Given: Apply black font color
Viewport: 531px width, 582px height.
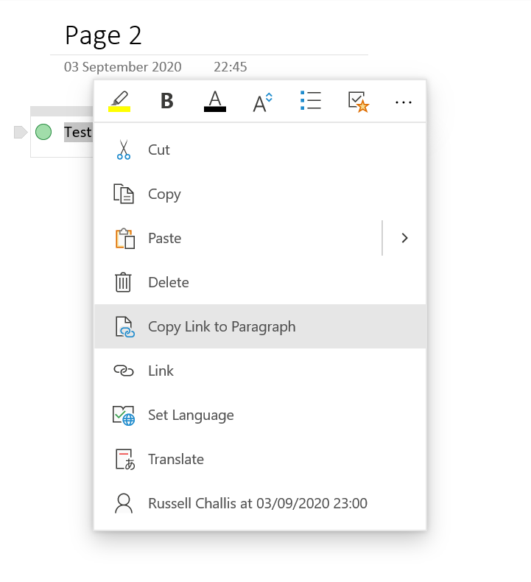Looking at the screenshot, I should click(215, 101).
